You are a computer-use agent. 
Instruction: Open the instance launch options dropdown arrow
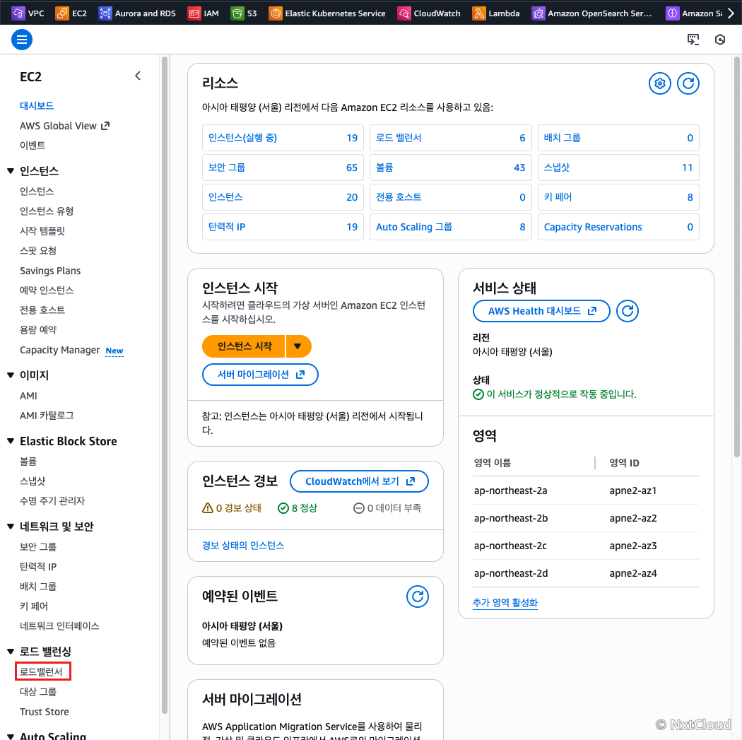pyautogui.click(x=298, y=346)
